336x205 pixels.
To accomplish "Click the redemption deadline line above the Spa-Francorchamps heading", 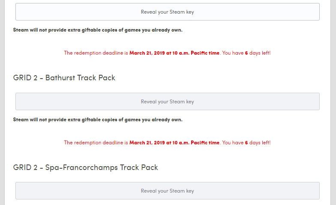I will tap(167, 143).
